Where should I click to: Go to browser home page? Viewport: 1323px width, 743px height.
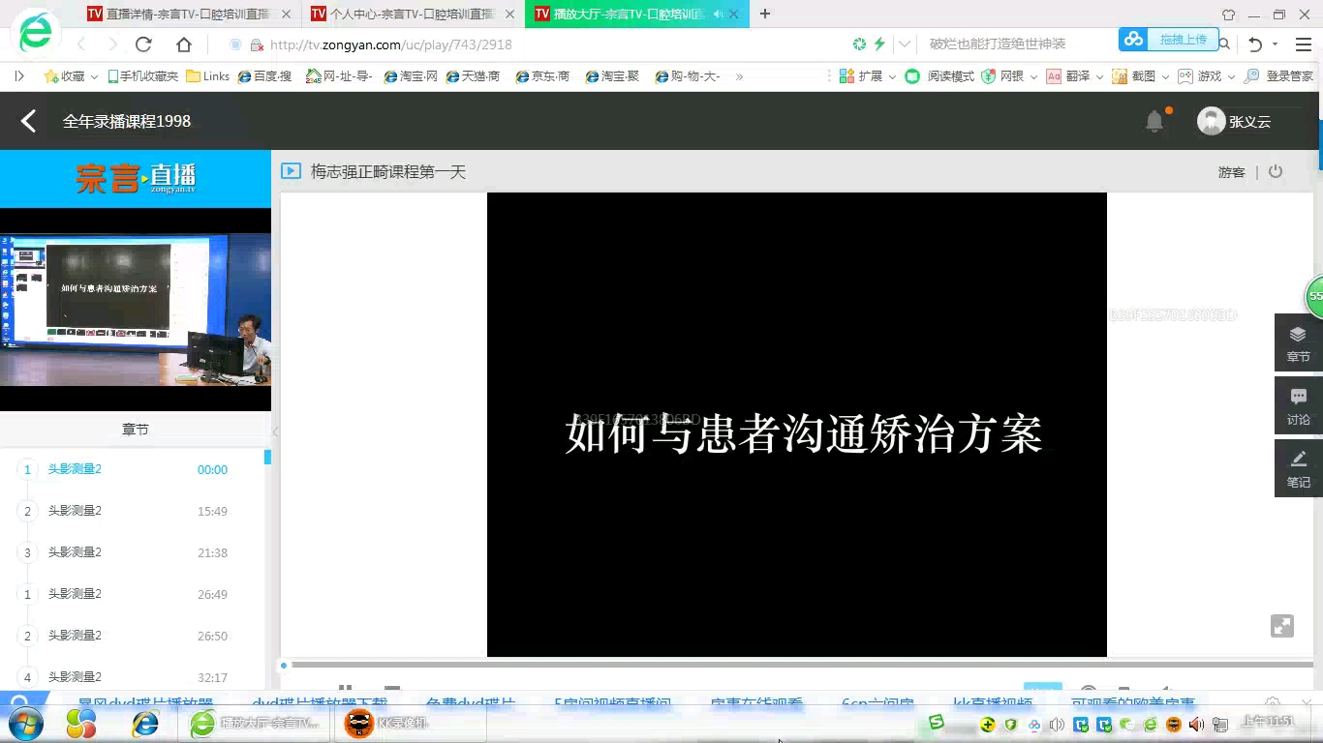coord(184,45)
